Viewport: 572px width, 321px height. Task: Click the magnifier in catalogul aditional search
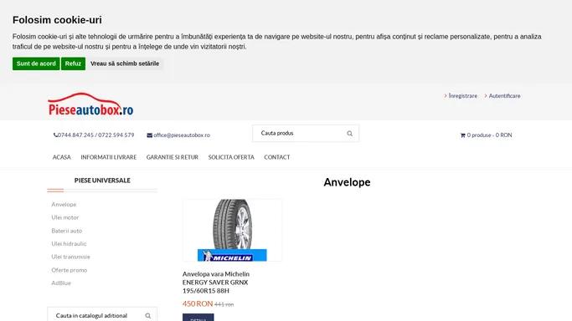click(147, 315)
